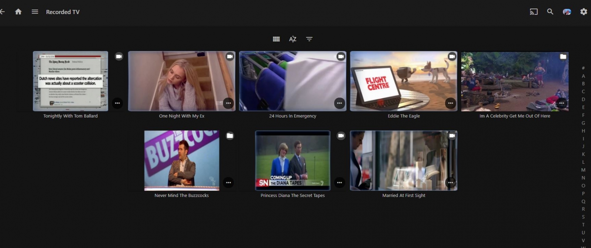Open more options for Princess Diana The Secret Tapes
Image resolution: width=591 pixels, height=248 pixels.
[x=339, y=183]
